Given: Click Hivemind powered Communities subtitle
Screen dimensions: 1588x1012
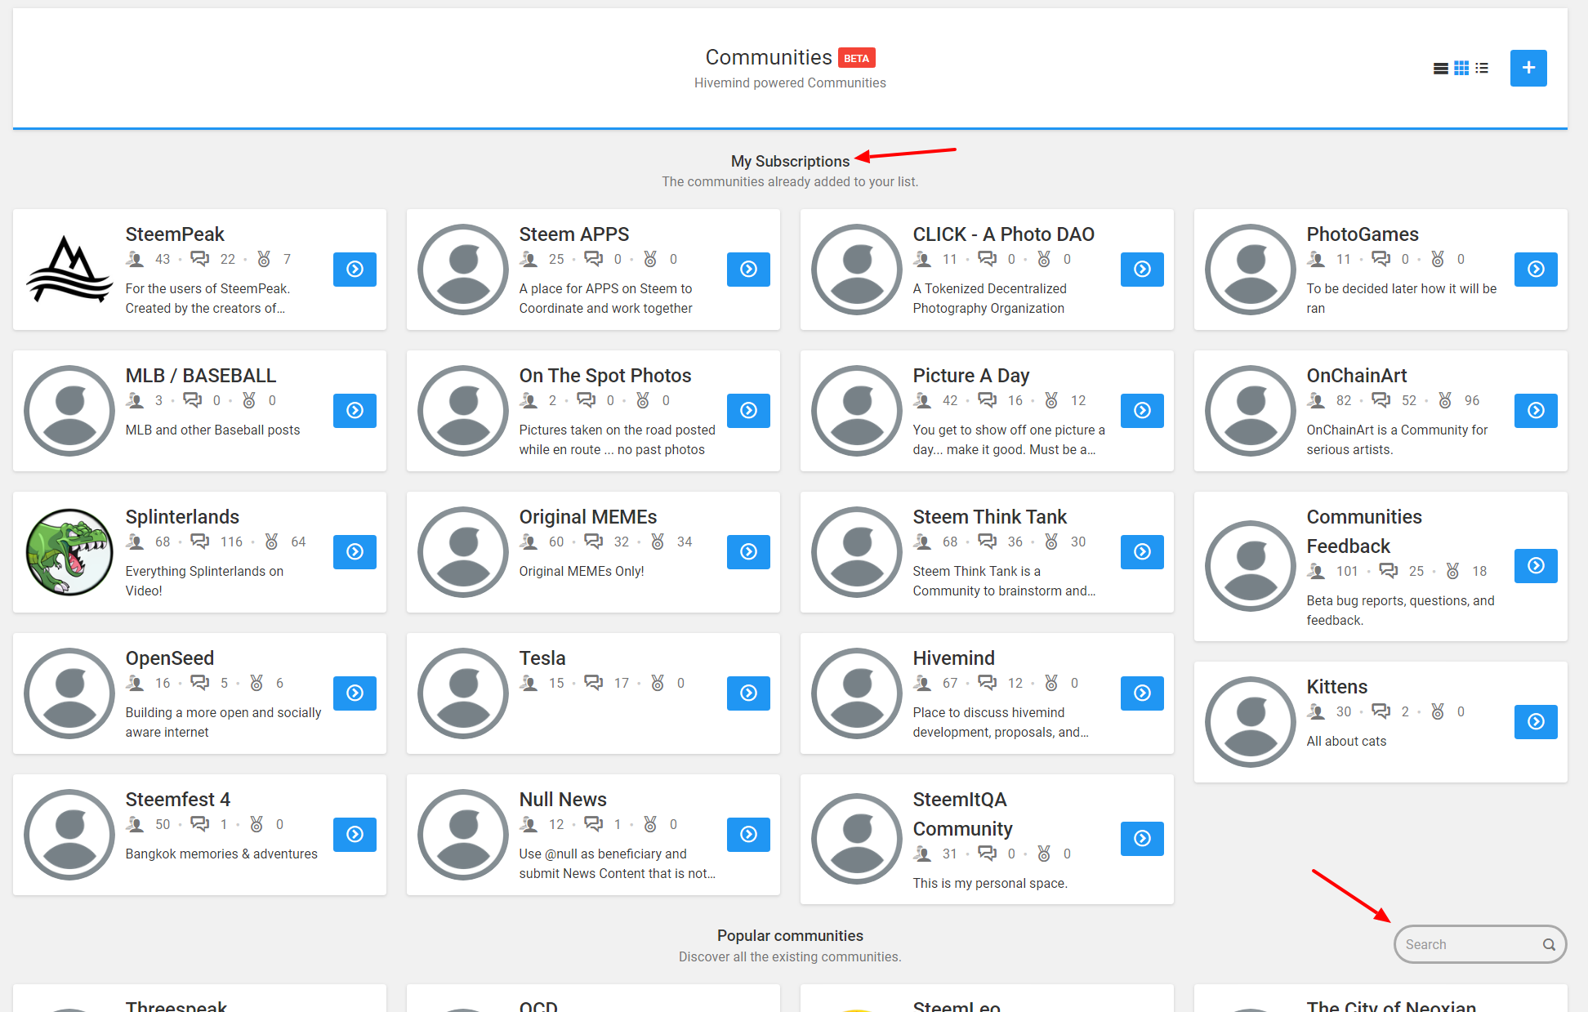Looking at the screenshot, I should coord(790,83).
